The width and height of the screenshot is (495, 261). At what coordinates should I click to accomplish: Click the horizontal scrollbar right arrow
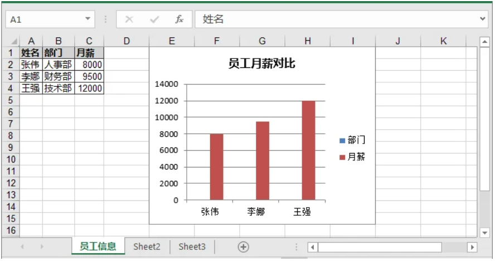click(472, 247)
